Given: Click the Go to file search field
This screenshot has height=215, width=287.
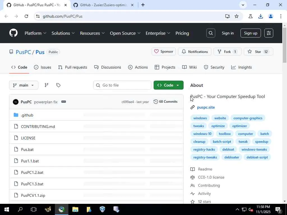Looking at the screenshot, I should click(122, 85).
